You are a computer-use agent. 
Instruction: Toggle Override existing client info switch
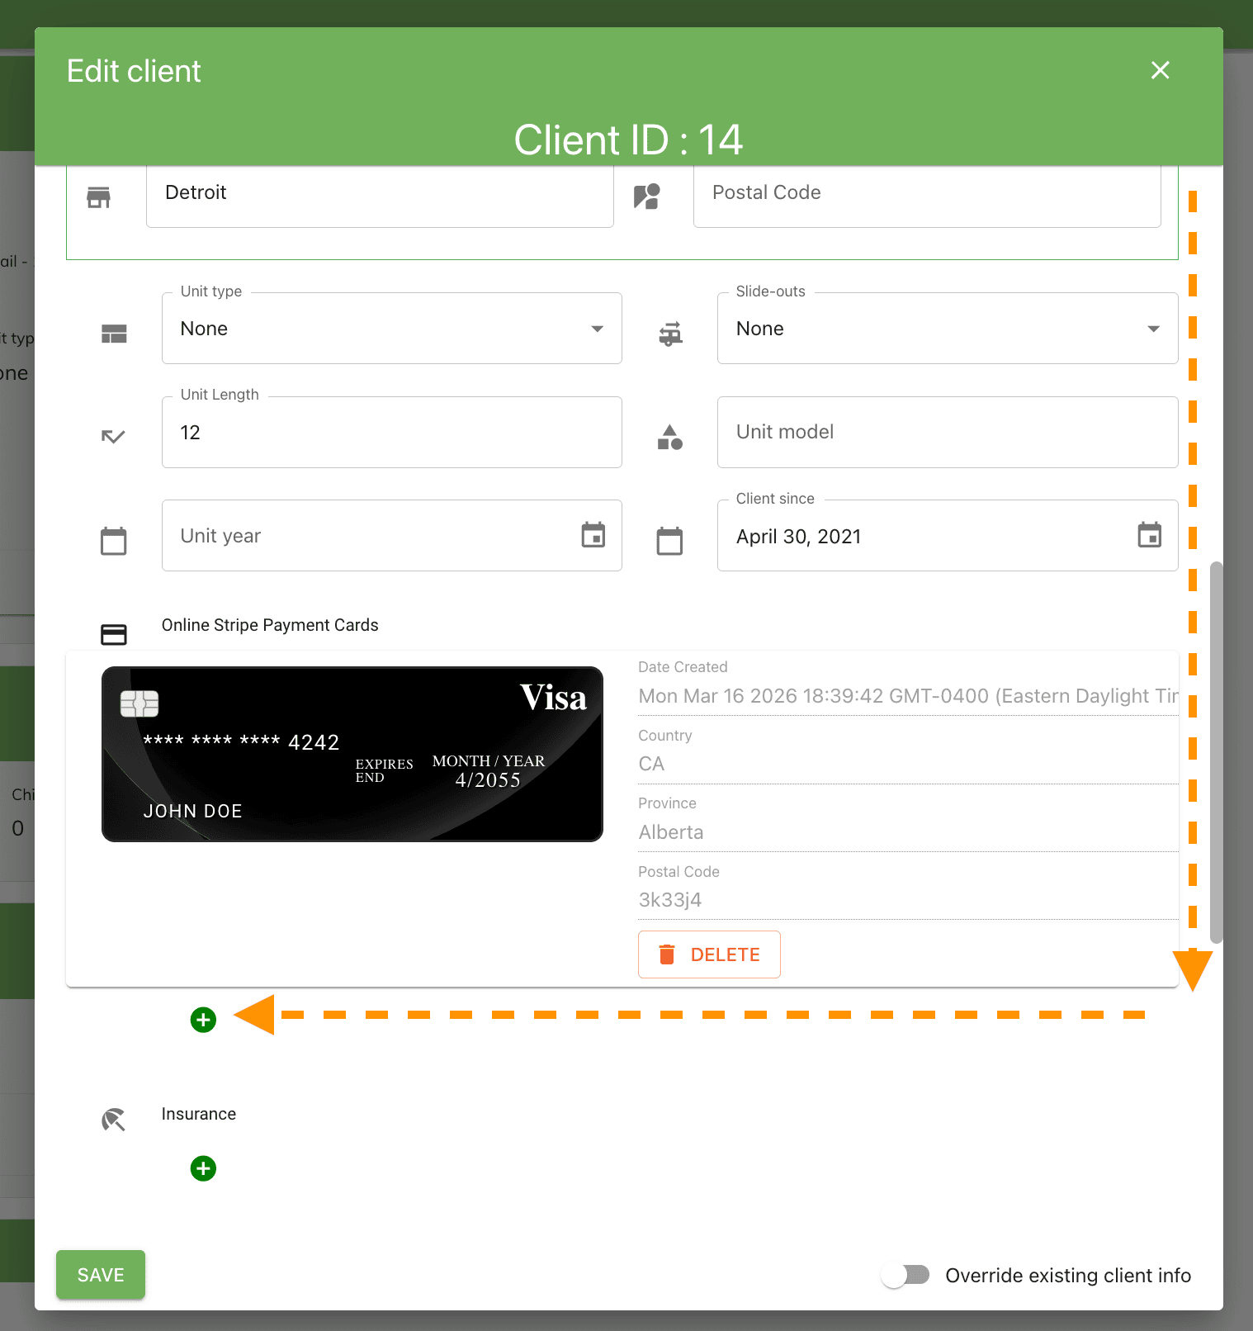coord(905,1276)
